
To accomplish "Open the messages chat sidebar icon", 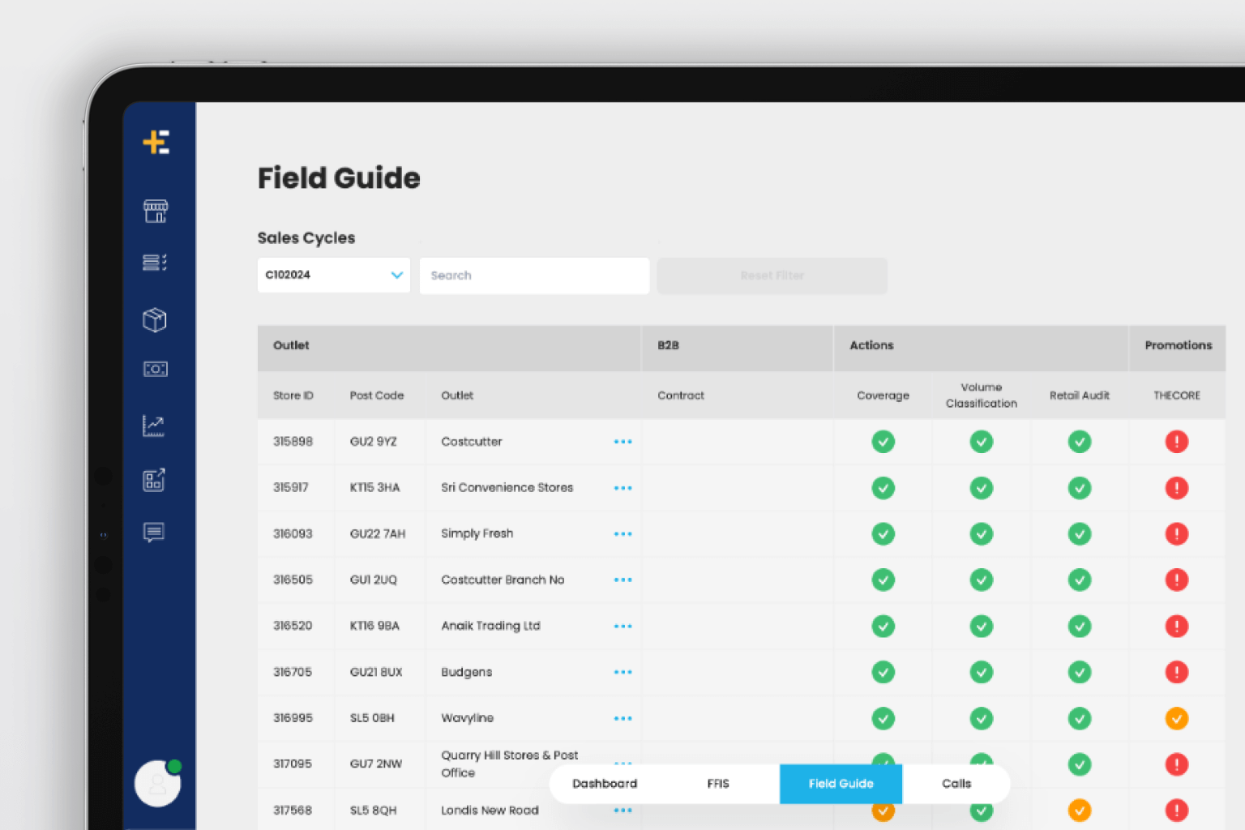I will click(x=154, y=532).
